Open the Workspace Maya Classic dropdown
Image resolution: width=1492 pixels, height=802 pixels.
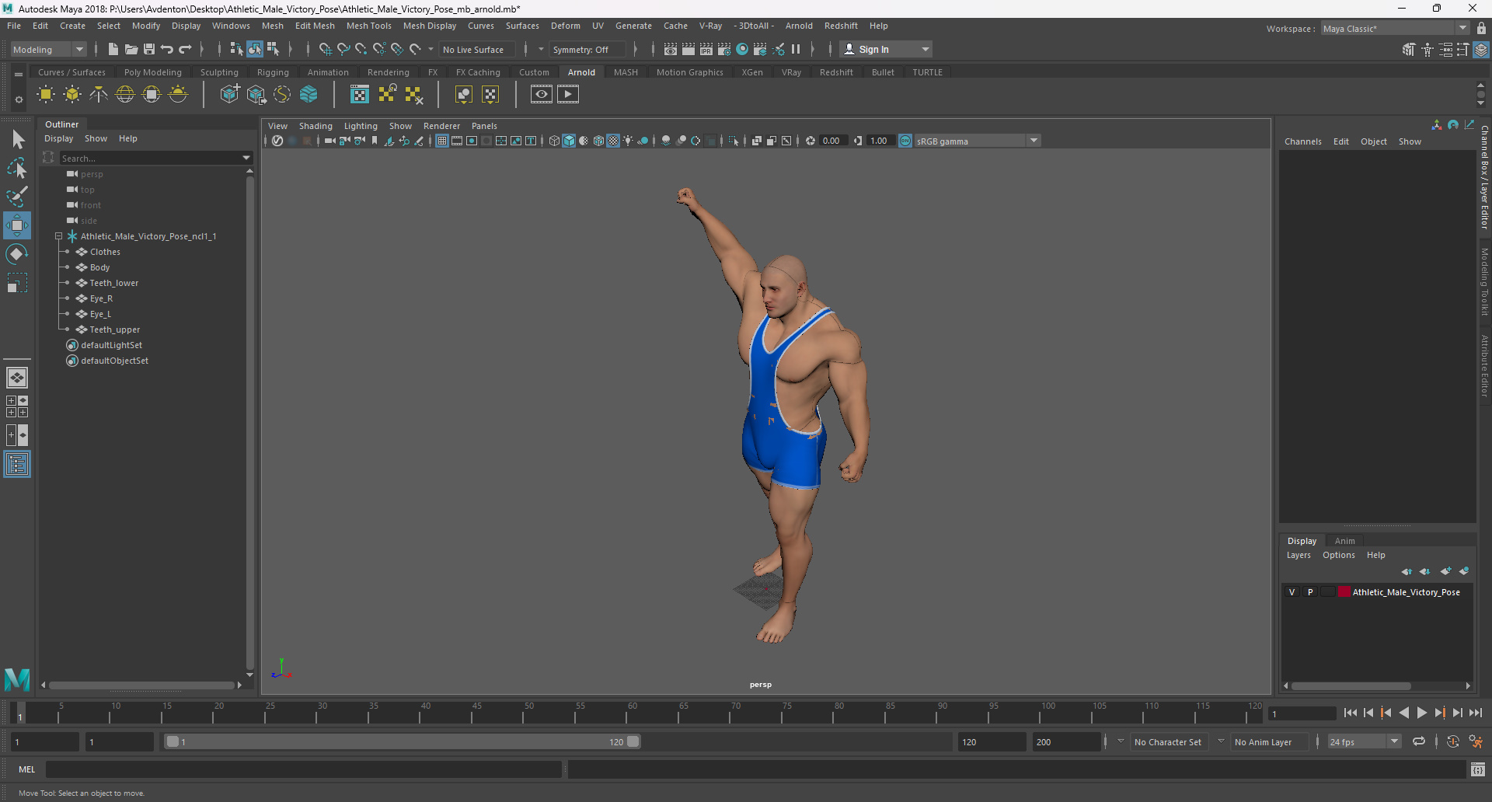(1394, 28)
